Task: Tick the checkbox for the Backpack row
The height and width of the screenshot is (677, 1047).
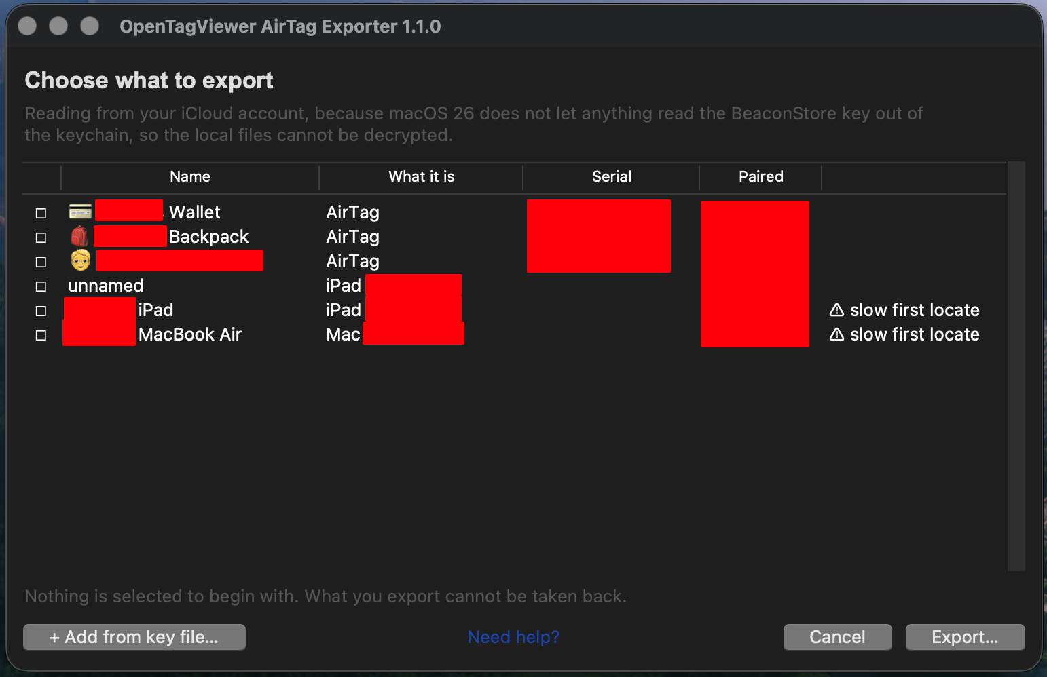Action: (41, 237)
